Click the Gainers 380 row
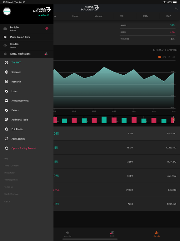The image size is (180, 241). 147,25
